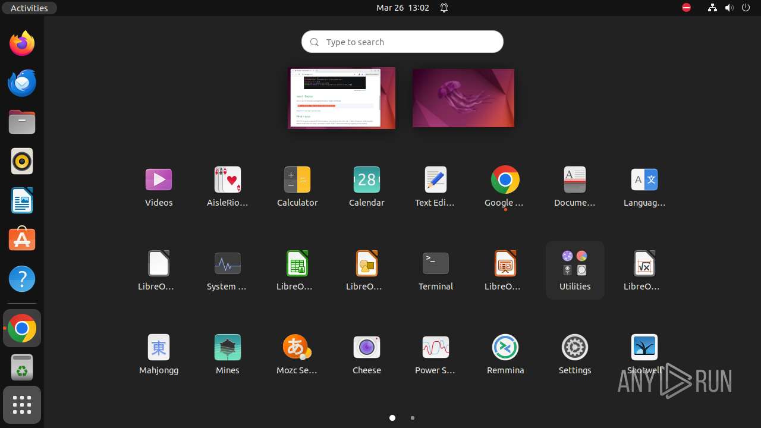Launch Mahjongg game
Screen dimensions: 761x428
159,354
